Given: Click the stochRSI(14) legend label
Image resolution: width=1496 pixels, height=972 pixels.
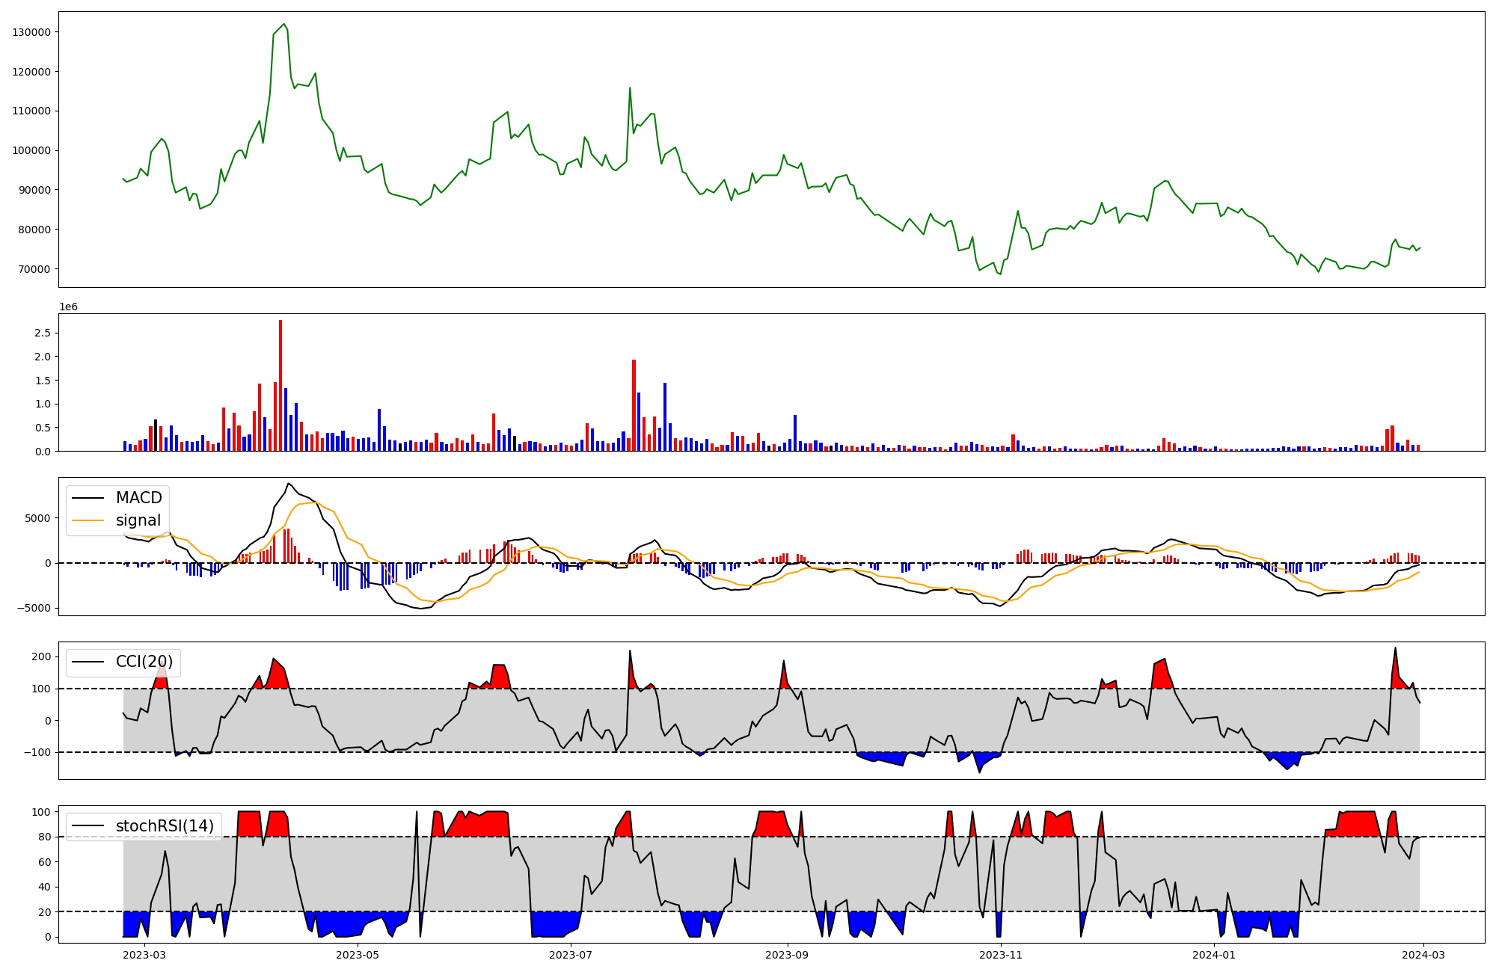Looking at the screenshot, I should click(165, 826).
